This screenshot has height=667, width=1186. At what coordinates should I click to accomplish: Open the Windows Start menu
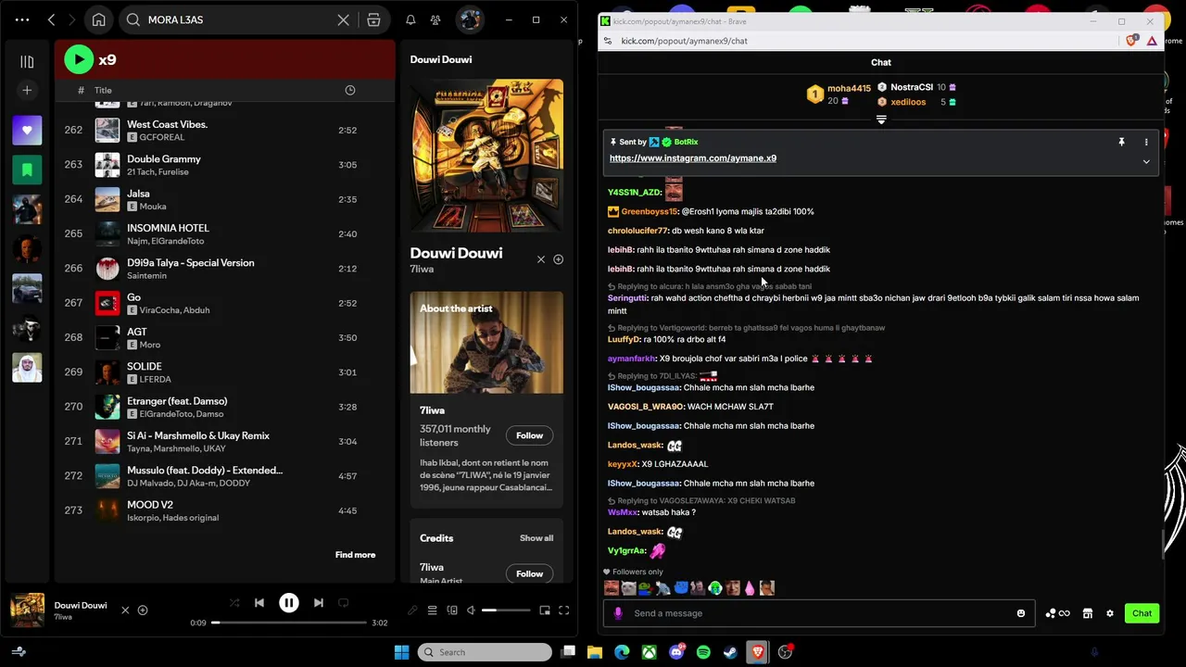coord(401,652)
